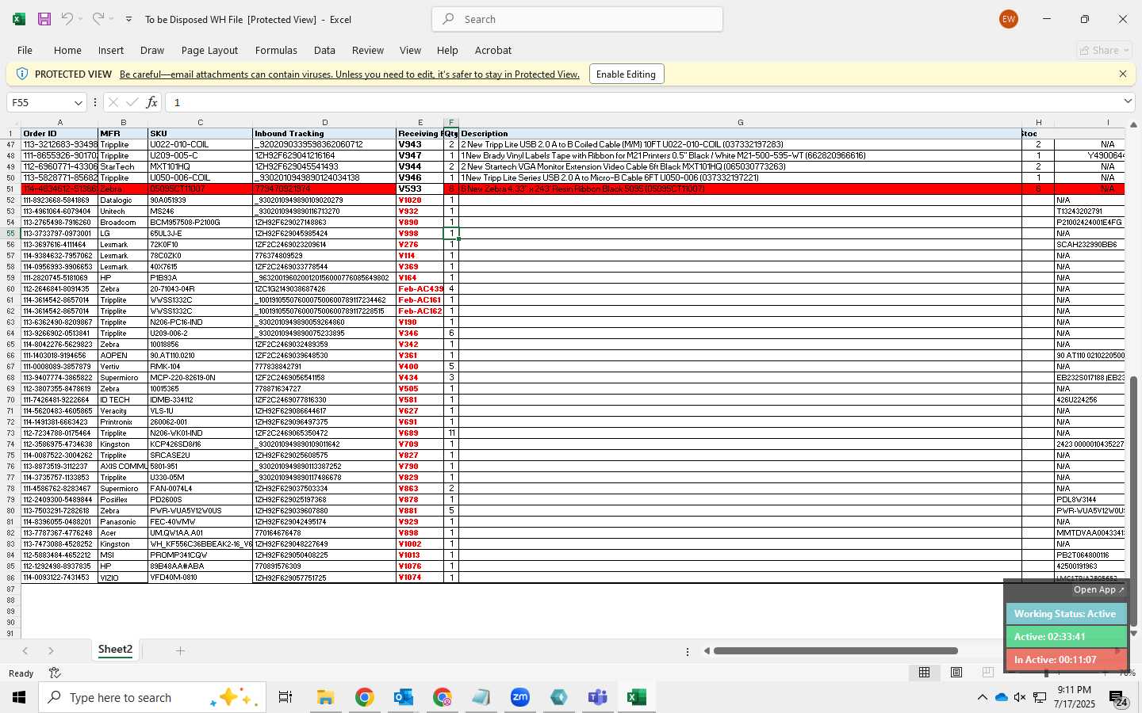Click the formula bar Enter checkmark icon

[132, 102]
